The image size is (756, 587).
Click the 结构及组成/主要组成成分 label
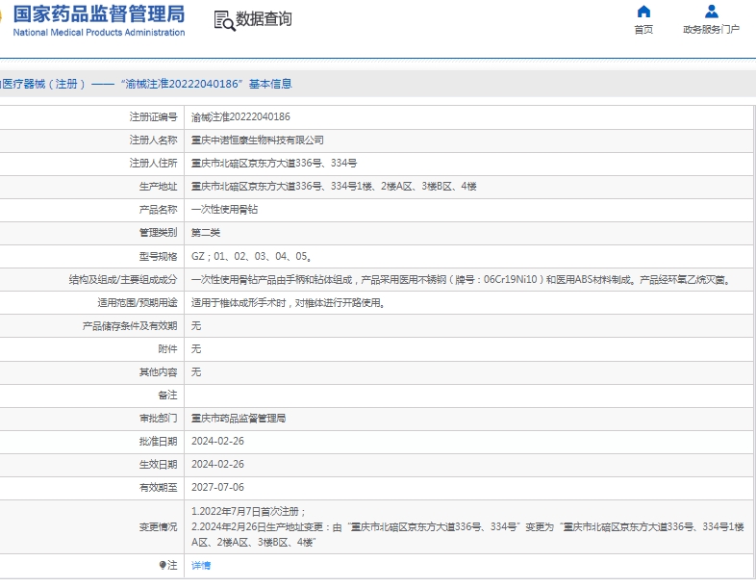[123, 279]
